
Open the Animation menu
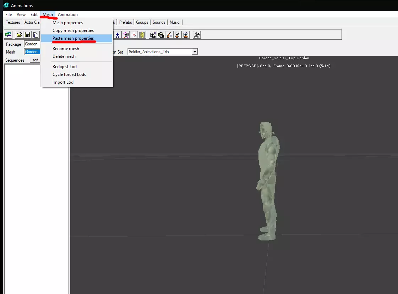point(68,15)
